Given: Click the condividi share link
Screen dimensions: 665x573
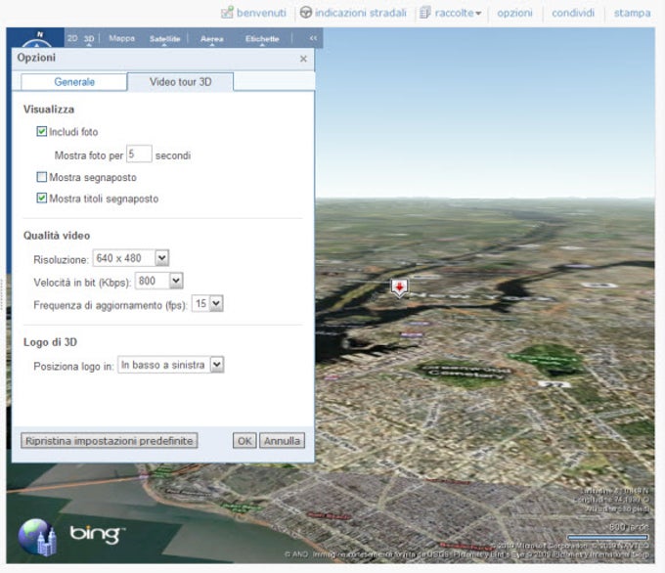Looking at the screenshot, I should click(x=572, y=13).
